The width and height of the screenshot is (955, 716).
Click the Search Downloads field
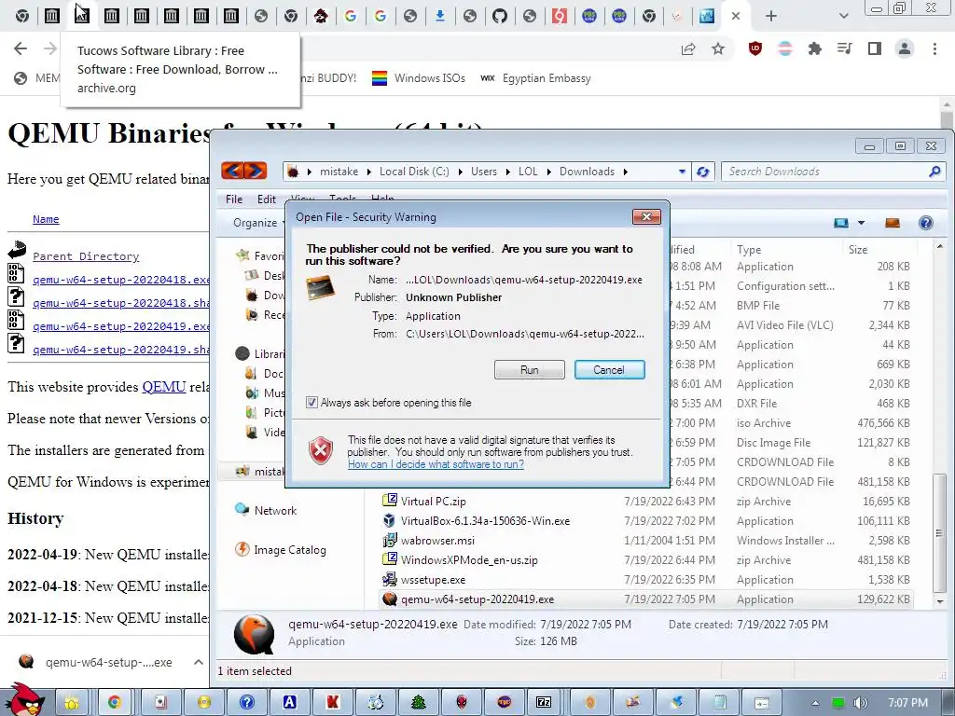(826, 172)
